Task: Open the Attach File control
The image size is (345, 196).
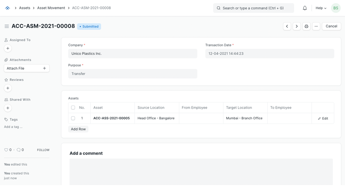Action: pos(27,68)
